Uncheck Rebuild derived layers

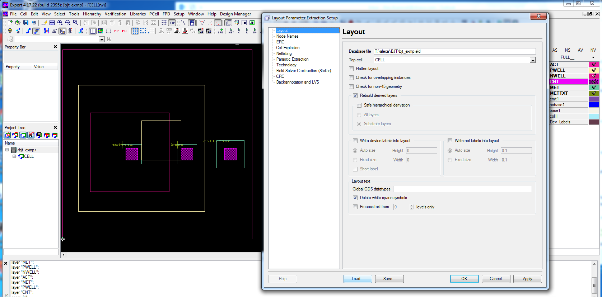coord(355,96)
